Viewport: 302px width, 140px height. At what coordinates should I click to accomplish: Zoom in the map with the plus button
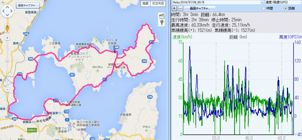[x=7, y=38]
